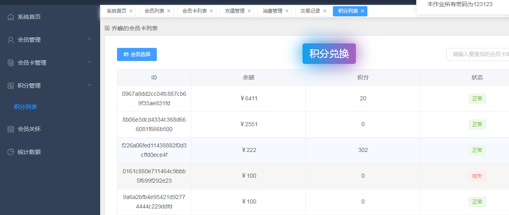The height and width of the screenshot is (215, 509).
Task: Close the 充值管理 tab
Action: click(249, 11)
